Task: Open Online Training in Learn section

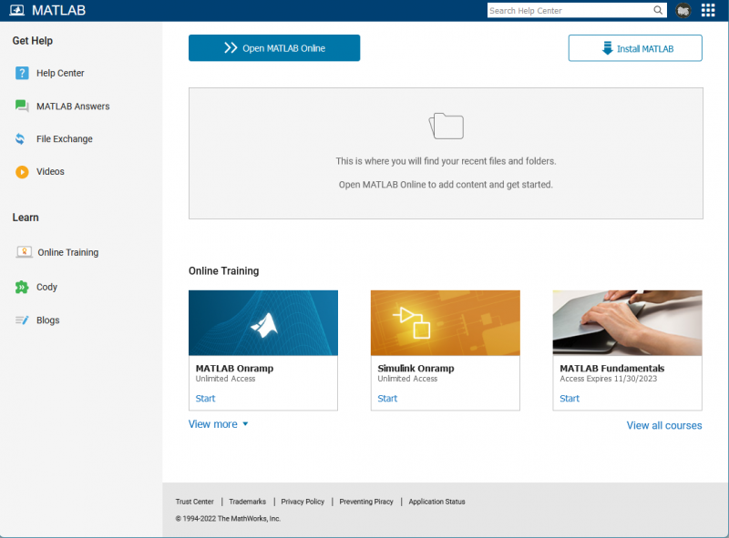Action: coord(67,252)
